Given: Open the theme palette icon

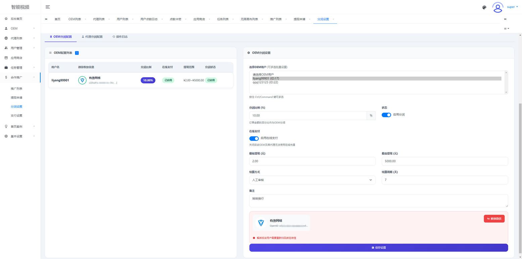Looking at the screenshot, I should point(484,7).
